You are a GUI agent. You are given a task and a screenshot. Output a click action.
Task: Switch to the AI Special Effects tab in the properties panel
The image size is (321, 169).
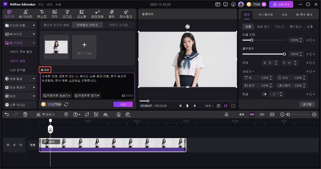[x=304, y=15]
